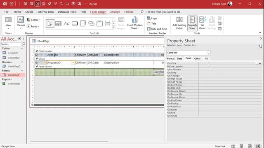The image size is (264, 148).
Task: Open the File menu
Action: click(7, 12)
